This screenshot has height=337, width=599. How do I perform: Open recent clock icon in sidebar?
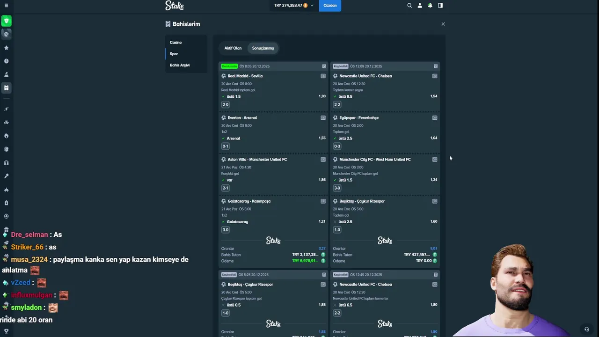(6, 61)
